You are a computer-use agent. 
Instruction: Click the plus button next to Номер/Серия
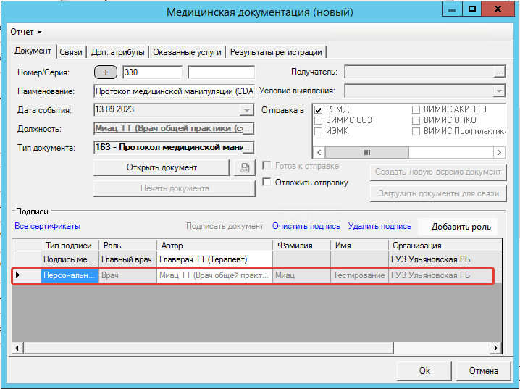106,72
